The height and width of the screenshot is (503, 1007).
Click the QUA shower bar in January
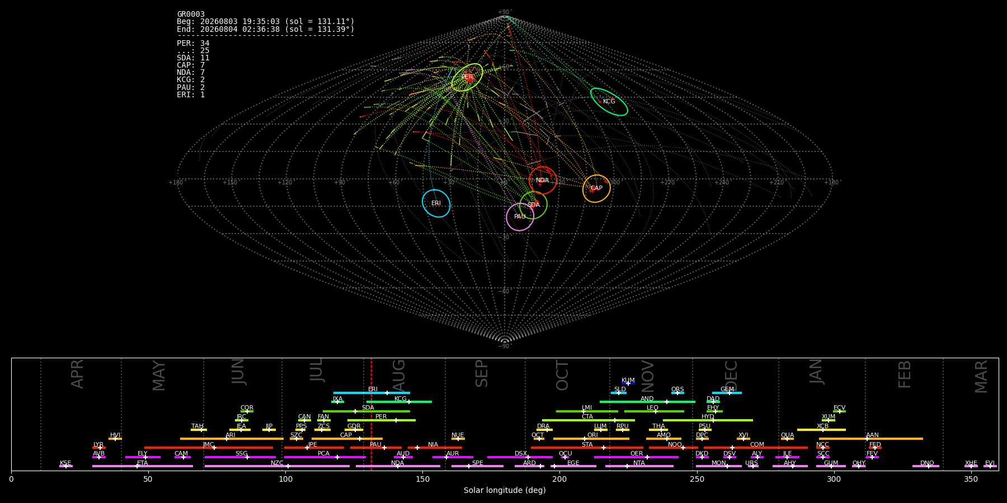point(787,439)
